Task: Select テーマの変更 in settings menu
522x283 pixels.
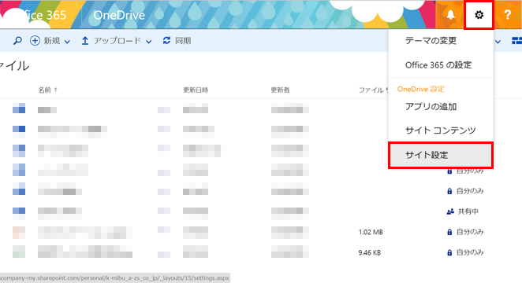Action: (x=431, y=40)
